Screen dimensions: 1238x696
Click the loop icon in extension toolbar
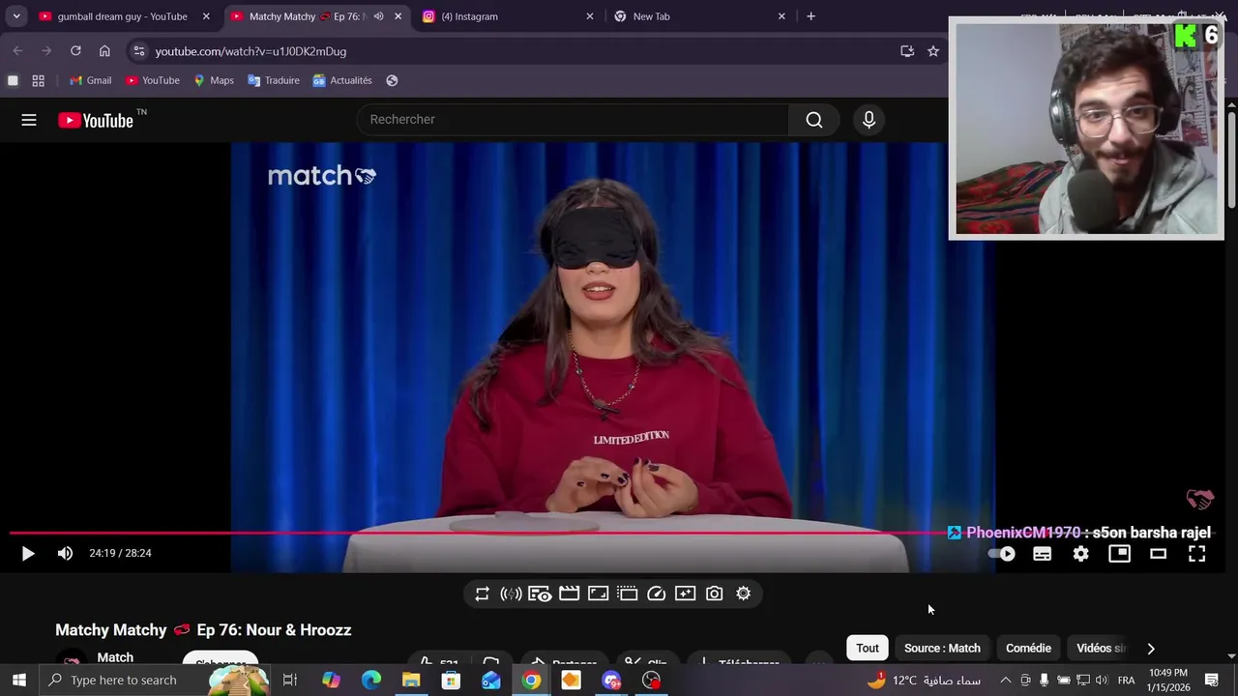coord(482,594)
